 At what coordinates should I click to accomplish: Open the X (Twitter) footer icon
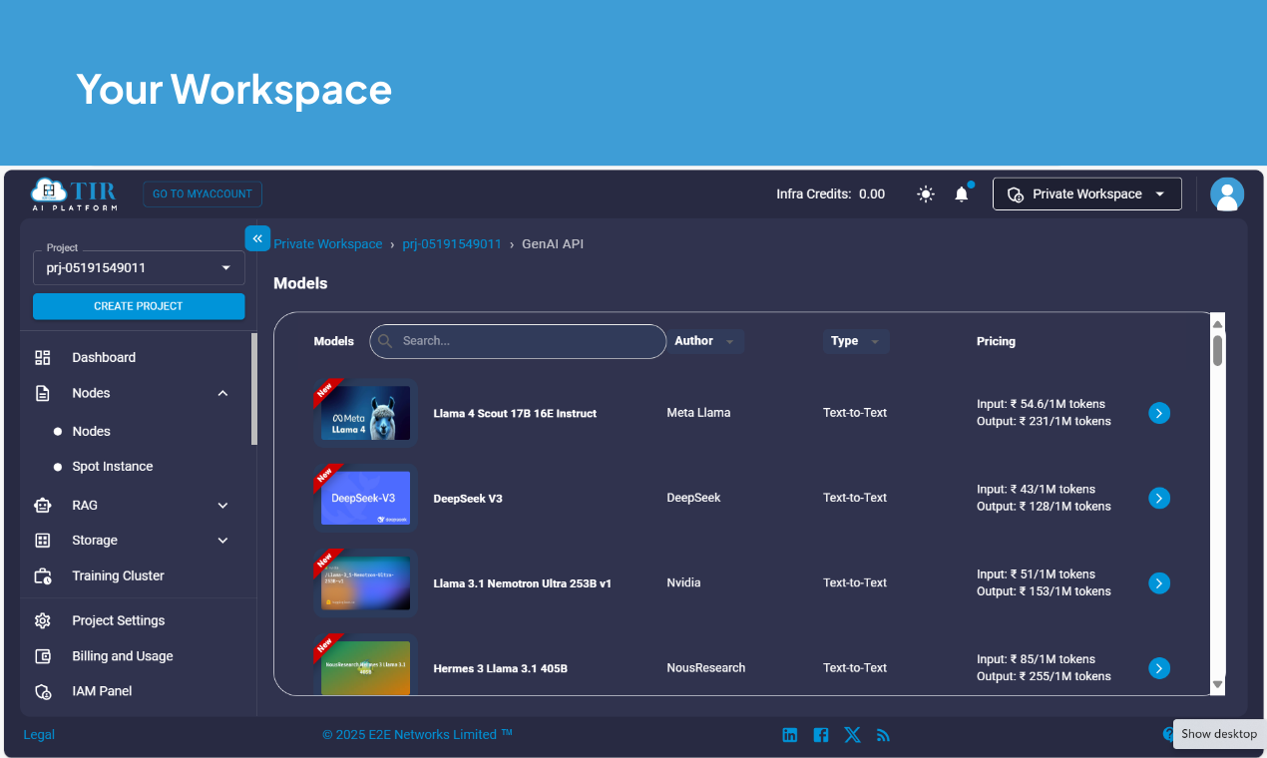tap(852, 735)
